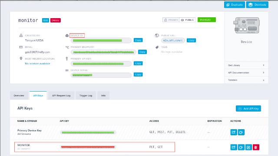Expand the Tutorials entry

tap(246, 80)
